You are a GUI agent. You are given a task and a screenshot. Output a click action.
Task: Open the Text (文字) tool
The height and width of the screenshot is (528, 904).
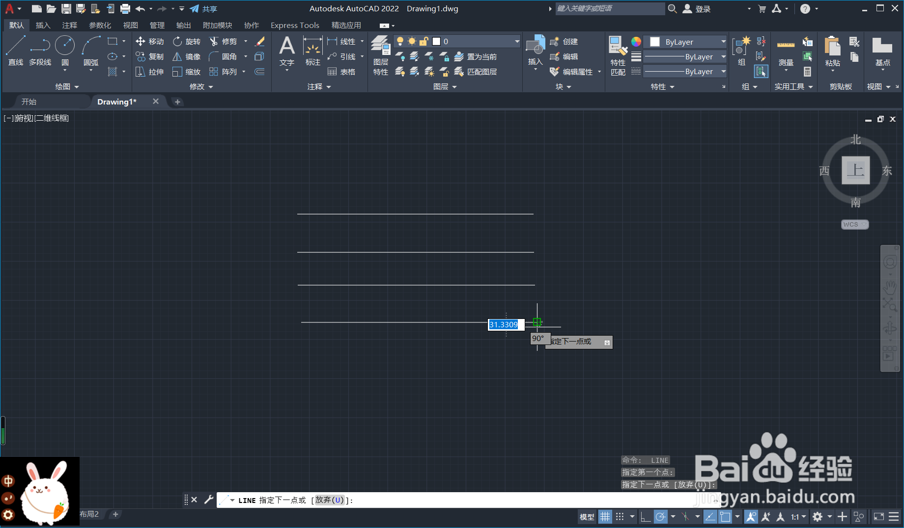[x=287, y=51]
